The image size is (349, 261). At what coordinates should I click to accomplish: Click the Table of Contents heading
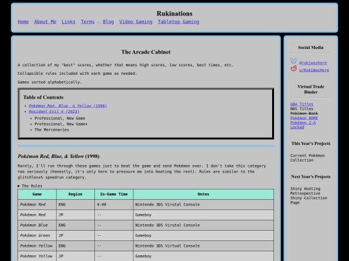pyautogui.click(x=43, y=97)
